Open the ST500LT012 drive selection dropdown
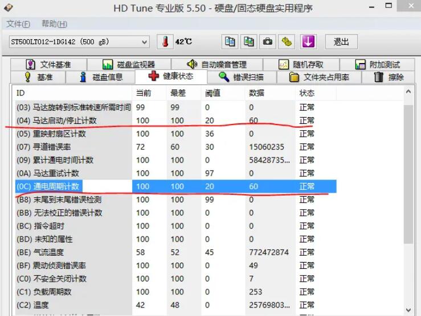421x316 pixels. click(x=79, y=42)
